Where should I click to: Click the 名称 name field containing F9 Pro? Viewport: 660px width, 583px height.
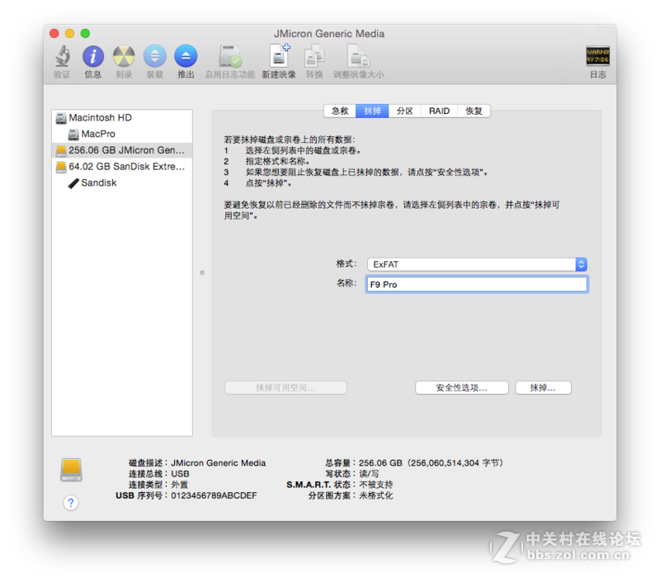click(477, 283)
